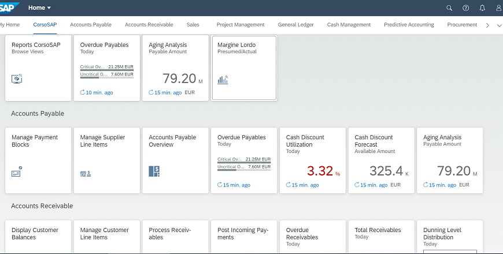Expand the Home dropdown menu
The image size is (503, 254).
(x=39, y=8)
